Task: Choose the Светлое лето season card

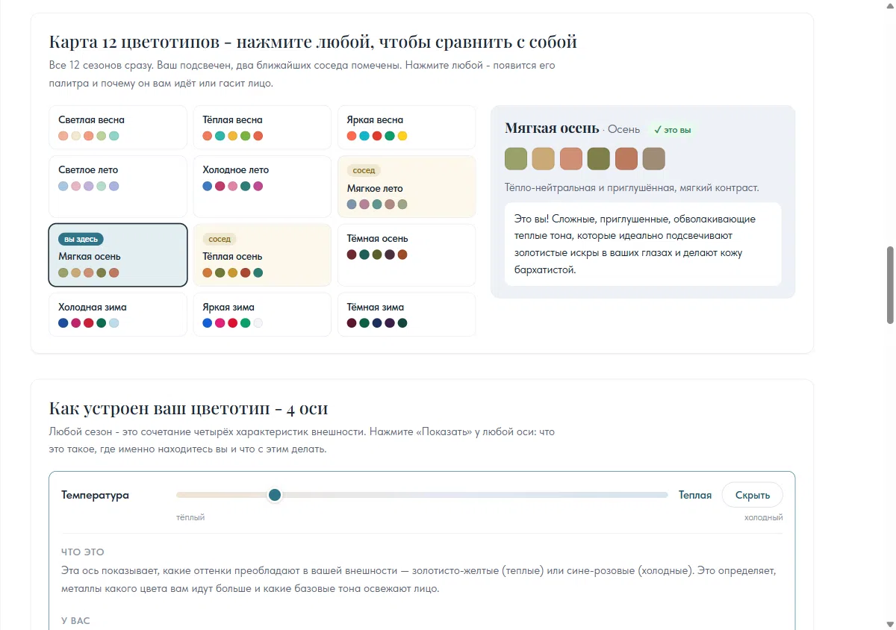Action: click(117, 186)
